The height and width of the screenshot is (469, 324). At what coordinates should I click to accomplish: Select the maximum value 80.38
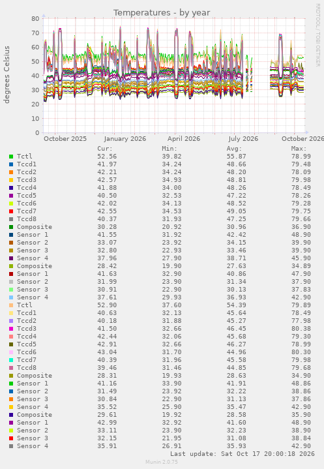[x=301, y=329]
